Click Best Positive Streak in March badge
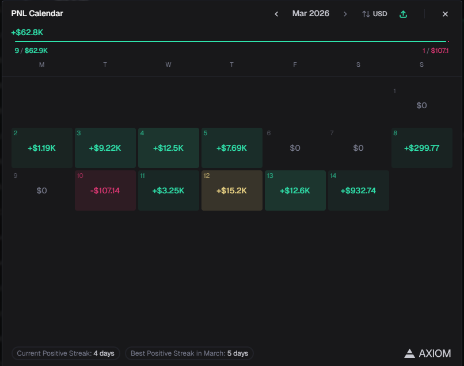This screenshot has width=464, height=366. [189, 353]
